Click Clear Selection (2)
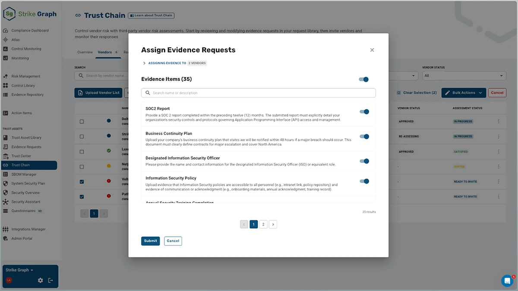Image resolution: width=518 pixels, height=291 pixels. tap(417, 93)
